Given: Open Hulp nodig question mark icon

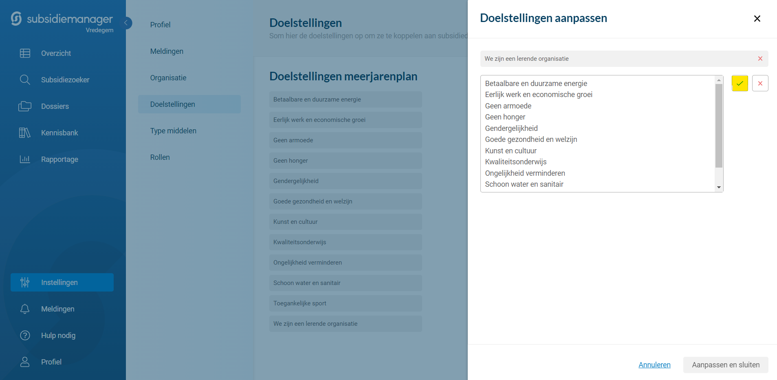Looking at the screenshot, I should [x=25, y=336].
